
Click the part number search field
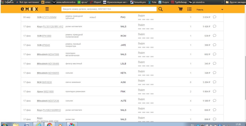pyautogui.click(x=109, y=9)
